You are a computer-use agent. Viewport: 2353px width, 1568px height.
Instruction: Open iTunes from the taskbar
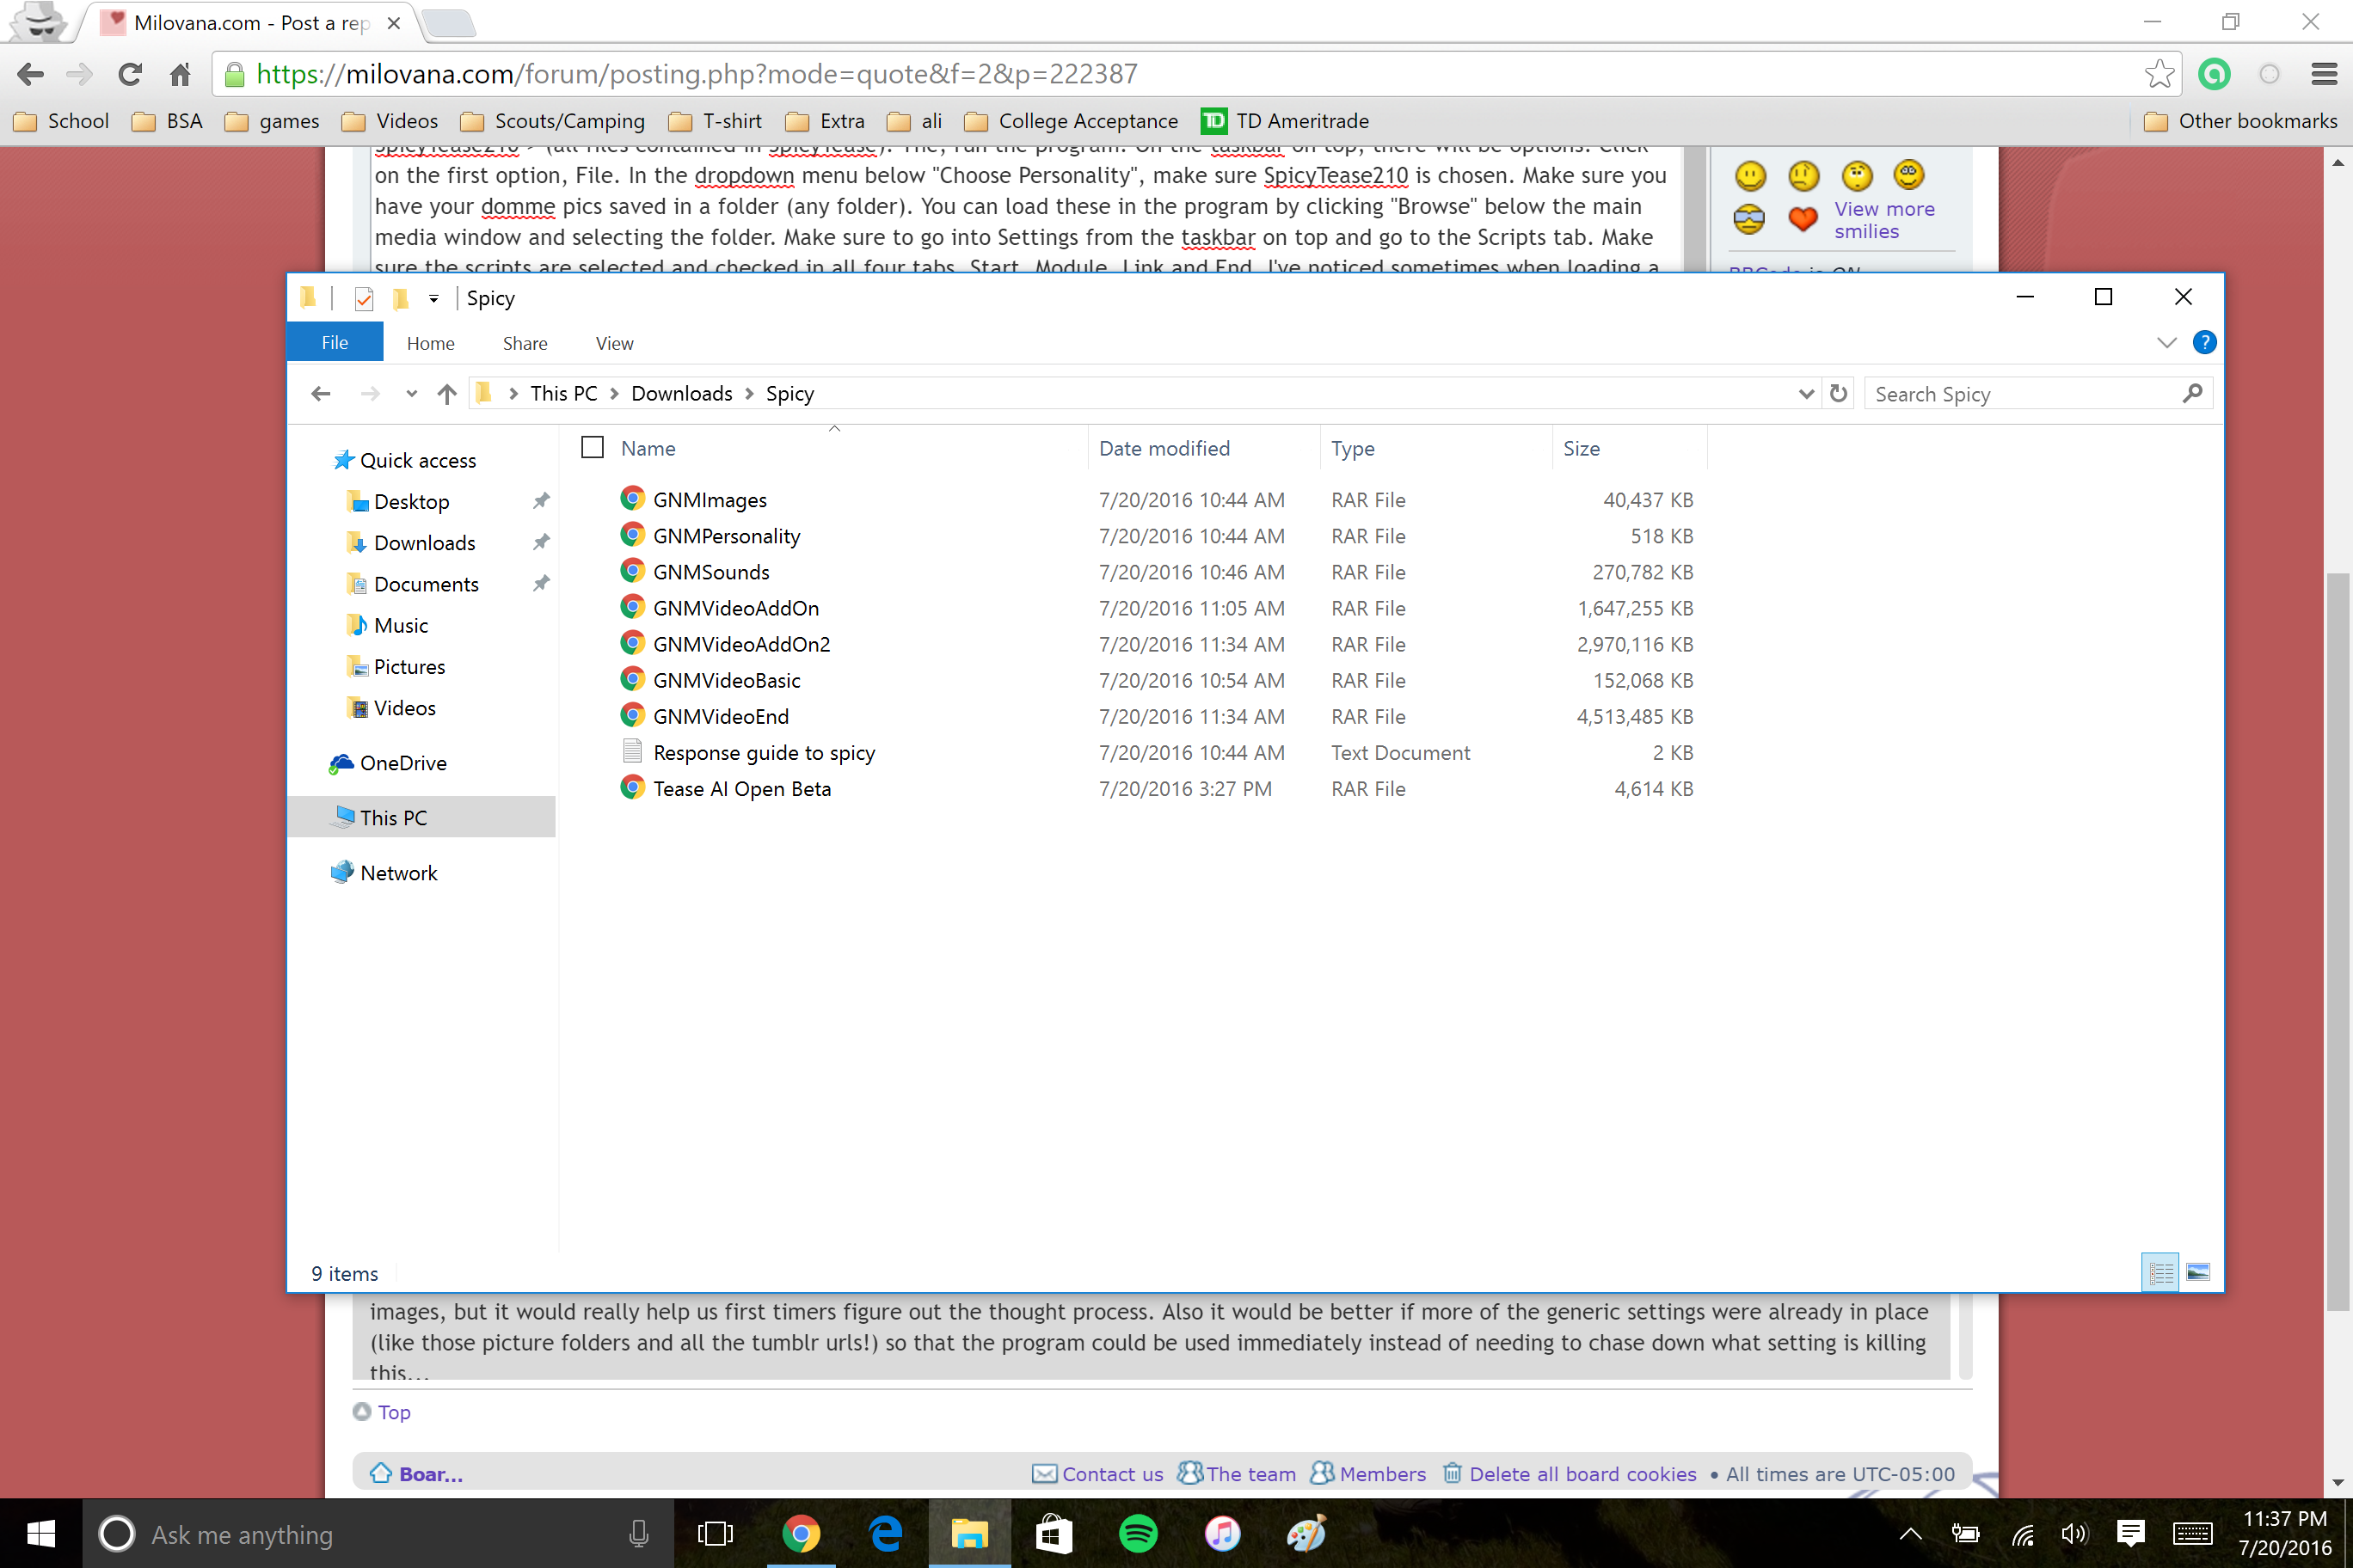(x=1221, y=1533)
